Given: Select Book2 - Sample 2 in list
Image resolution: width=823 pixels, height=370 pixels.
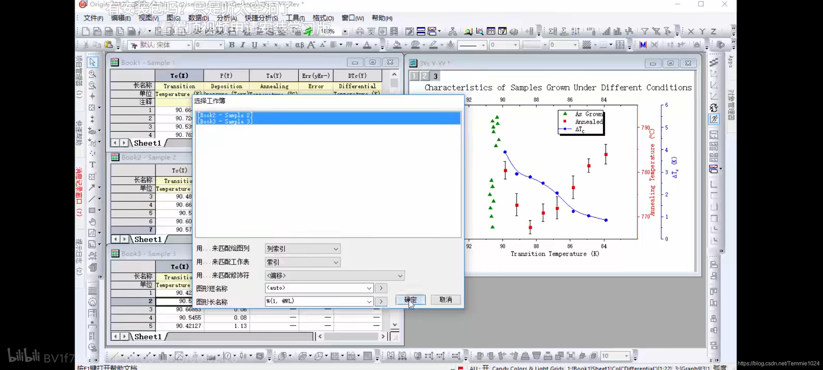Looking at the screenshot, I should tap(225, 115).
